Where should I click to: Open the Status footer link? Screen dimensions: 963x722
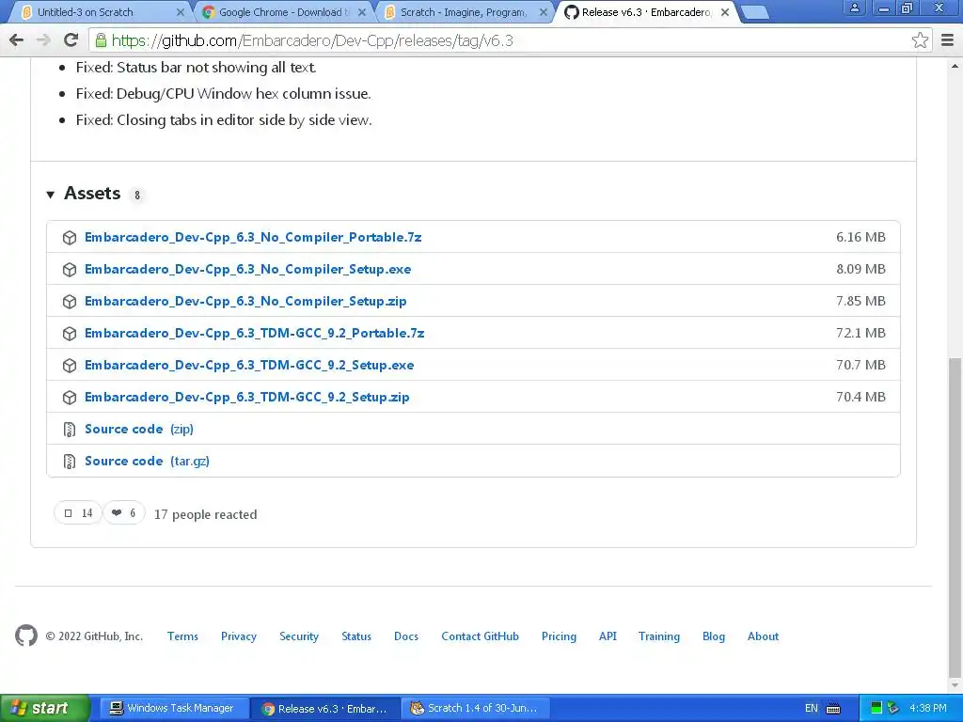pyautogui.click(x=356, y=636)
